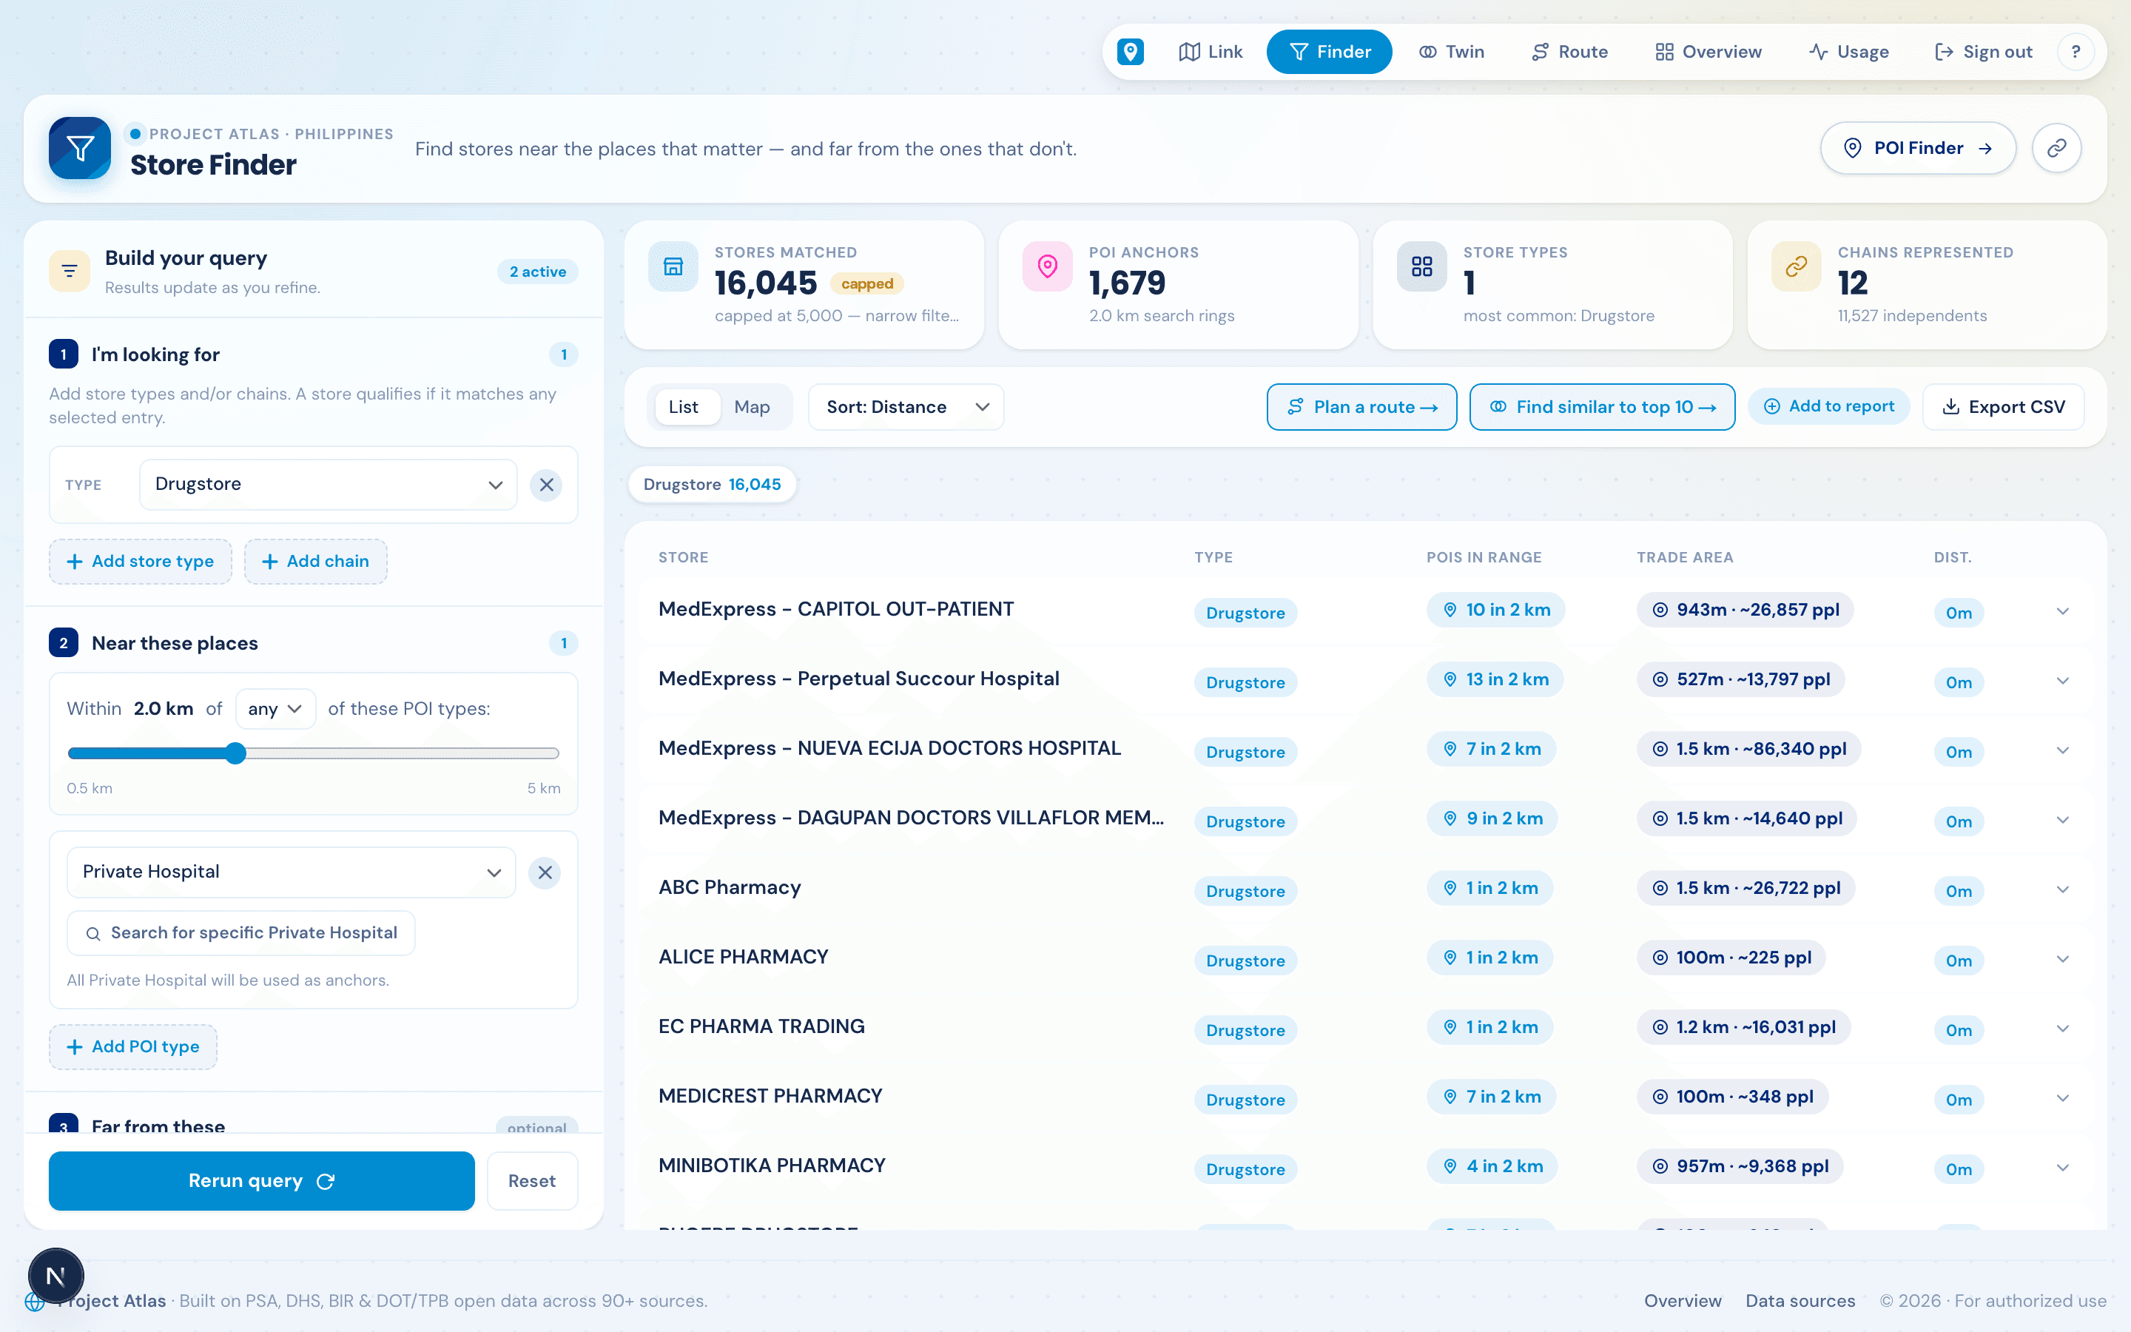The height and width of the screenshot is (1332, 2131).
Task: Click the step 2 number badge
Action: [64, 643]
